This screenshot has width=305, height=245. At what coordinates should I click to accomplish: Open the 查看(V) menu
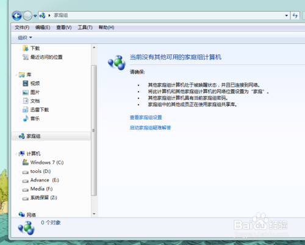coord(64,27)
